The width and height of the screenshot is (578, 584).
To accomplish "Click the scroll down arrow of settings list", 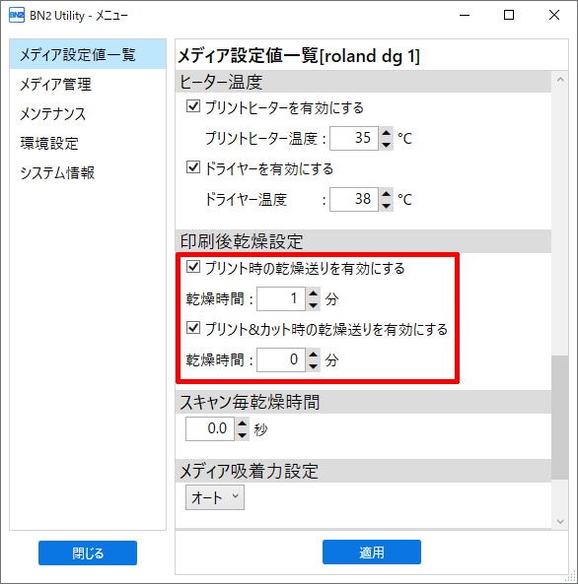I will pyautogui.click(x=560, y=521).
